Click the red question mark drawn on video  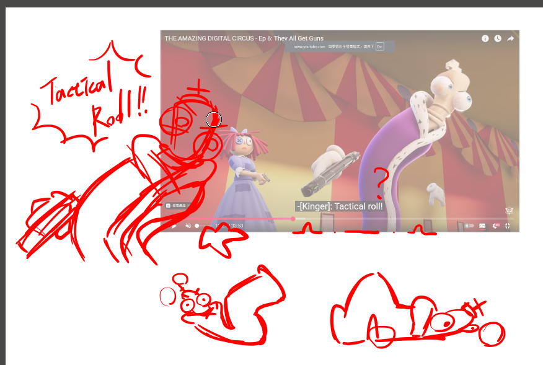point(382,180)
